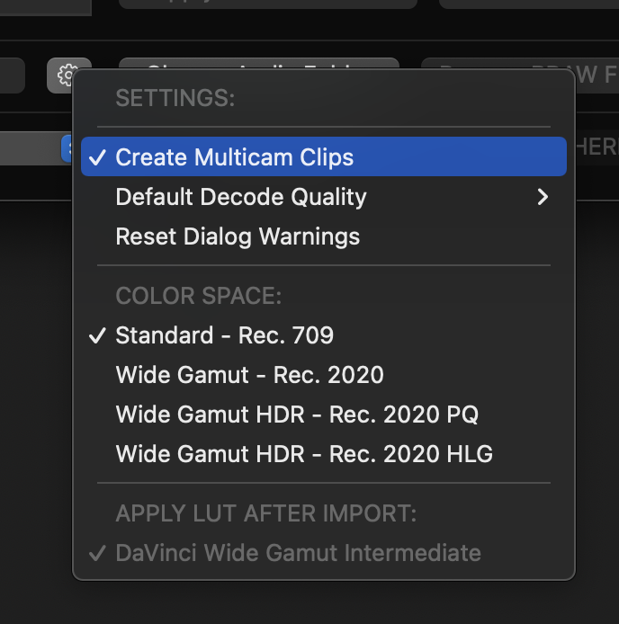The image size is (619, 624).
Task: Click the checkmark next to Create Multicam Clips
Action: click(x=97, y=157)
